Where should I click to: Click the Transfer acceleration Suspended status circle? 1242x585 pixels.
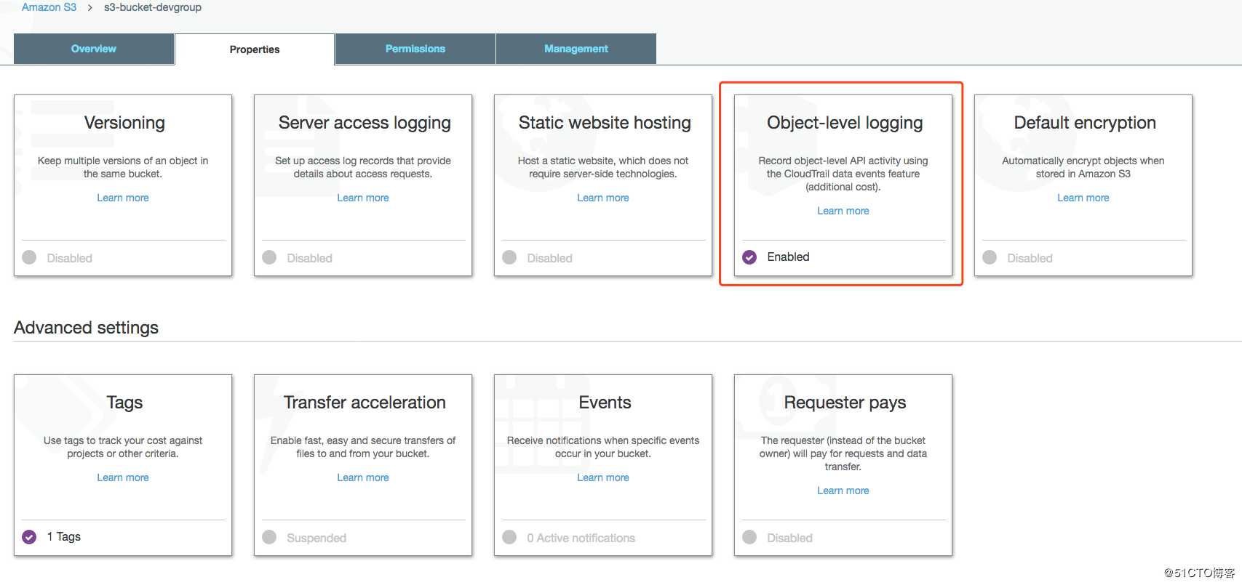tap(269, 537)
